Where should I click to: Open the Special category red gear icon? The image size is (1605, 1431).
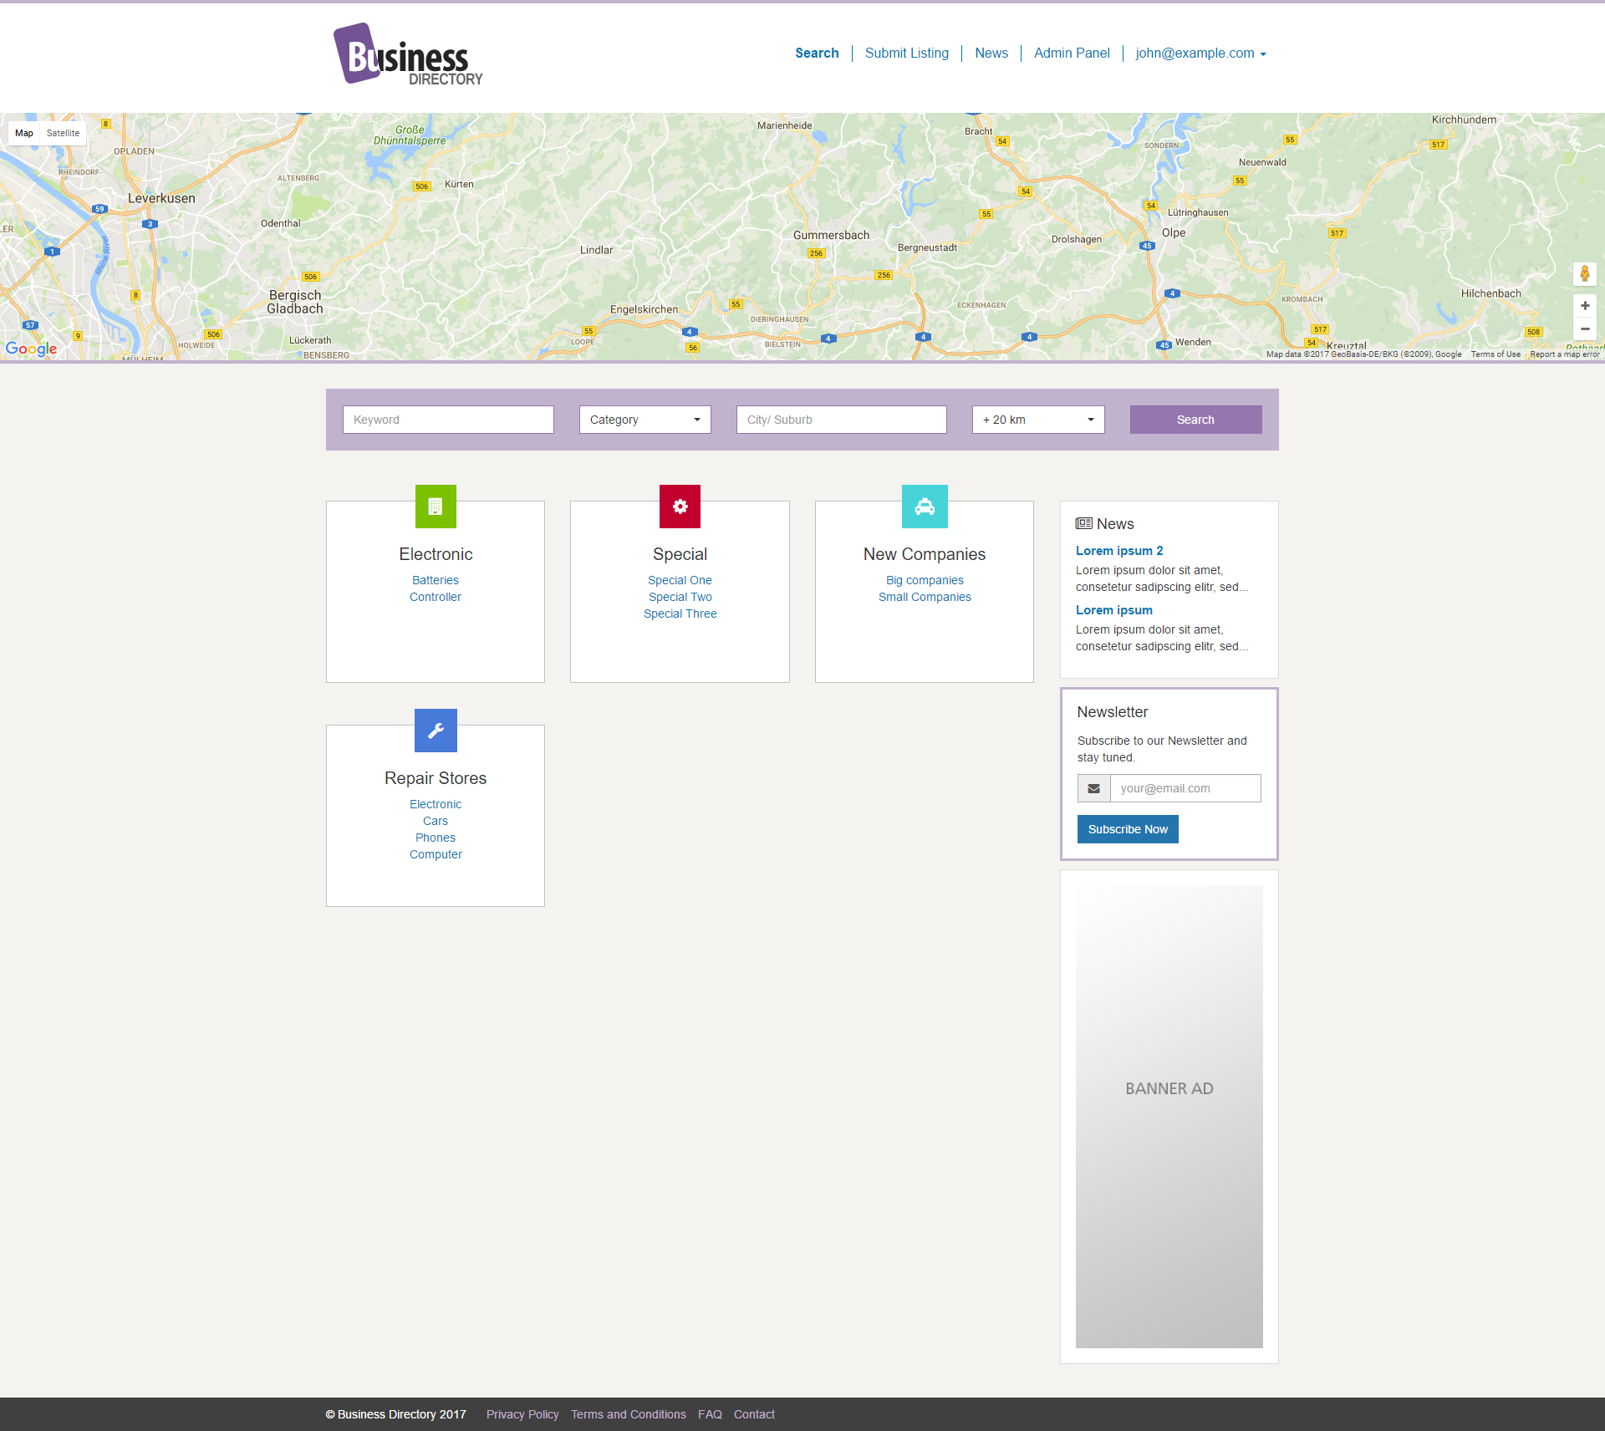point(680,507)
